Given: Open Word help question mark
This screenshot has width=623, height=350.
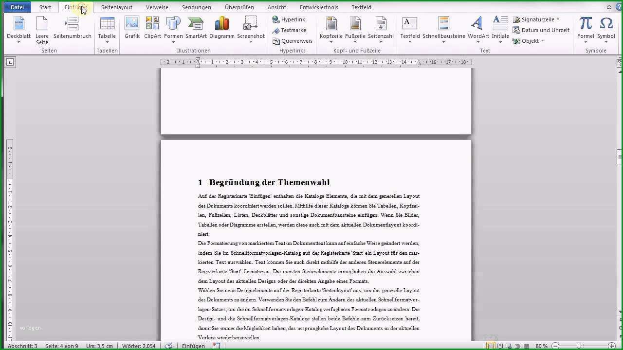Looking at the screenshot, I should (x=619, y=7).
